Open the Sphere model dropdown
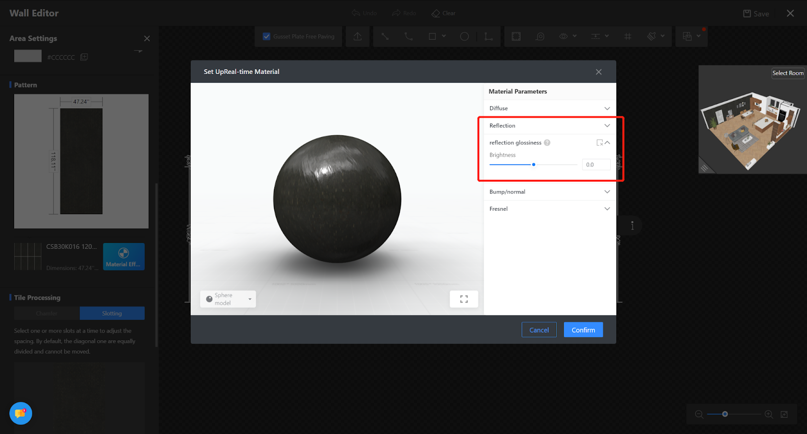This screenshot has height=434, width=807. point(228,299)
